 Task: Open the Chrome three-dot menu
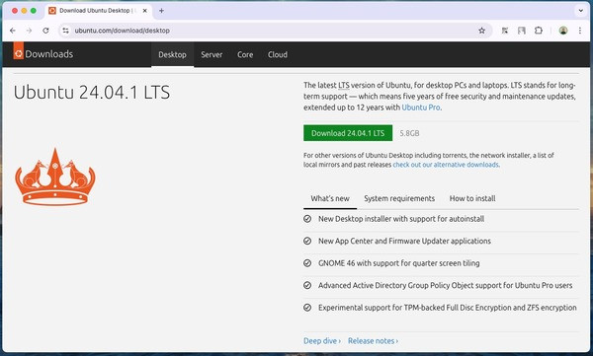pyautogui.click(x=580, y=31)
